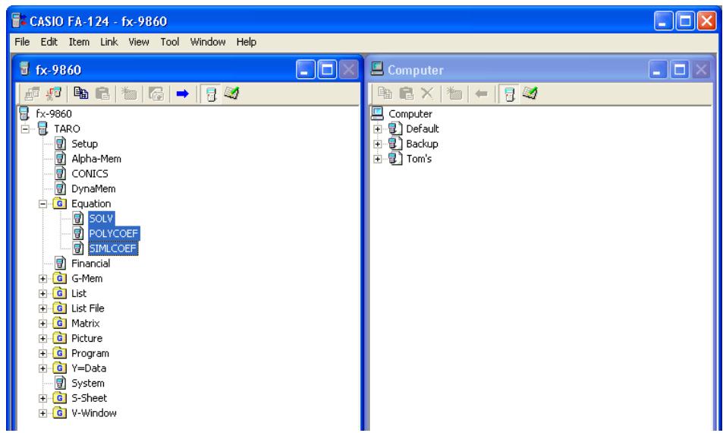Screen dimensions: 723x433
Task: Select the Financial item
Action: tap(91, 264)
